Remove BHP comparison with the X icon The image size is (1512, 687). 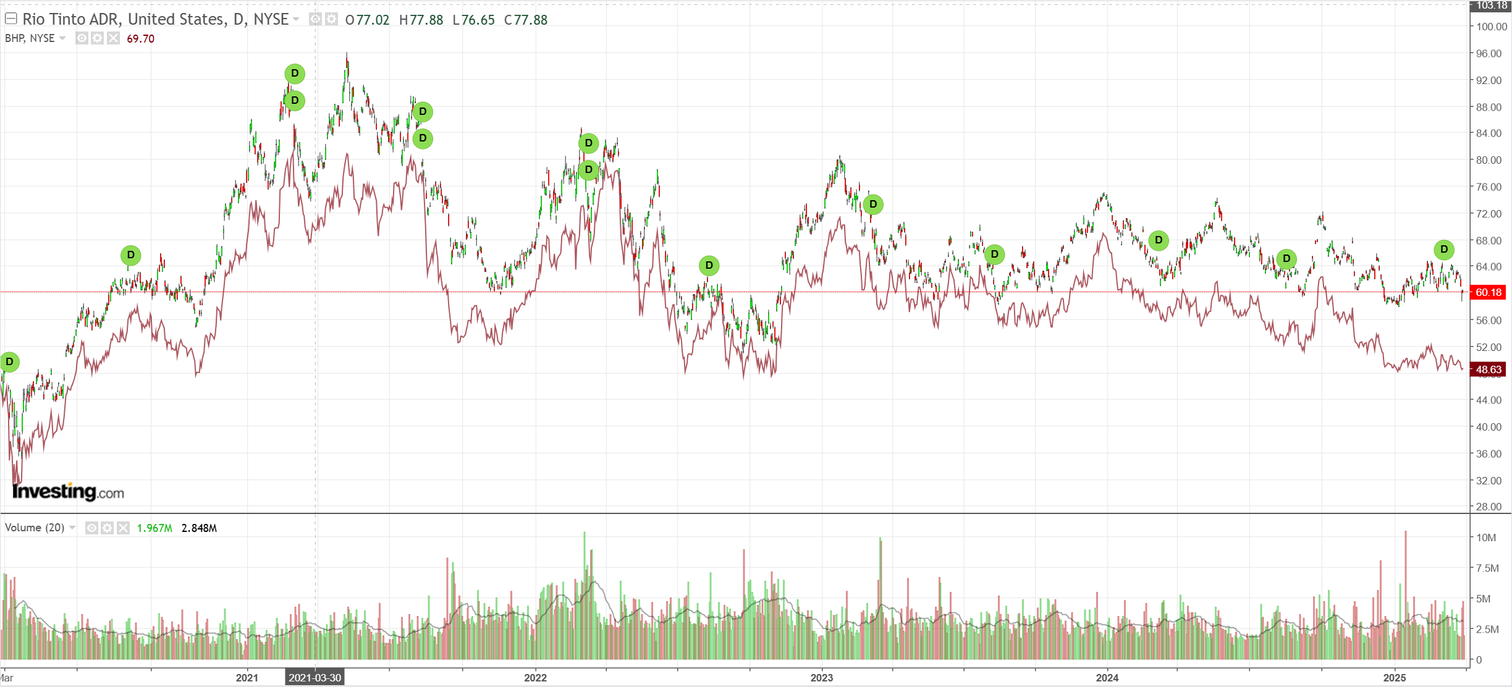click(113, 38)
